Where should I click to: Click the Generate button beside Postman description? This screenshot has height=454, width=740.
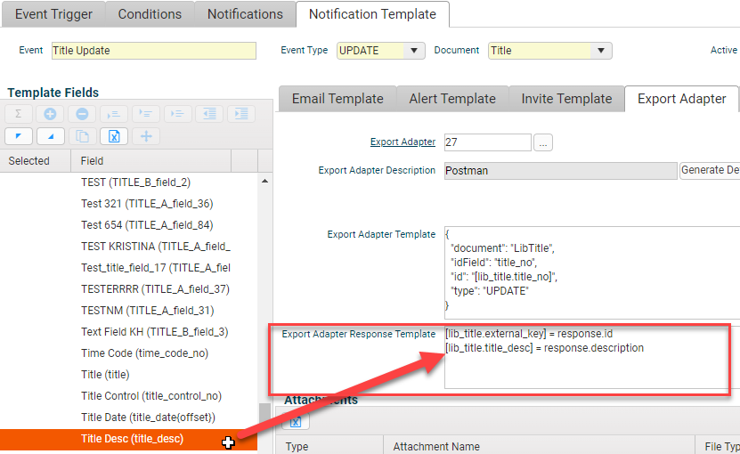pos(709,170)
